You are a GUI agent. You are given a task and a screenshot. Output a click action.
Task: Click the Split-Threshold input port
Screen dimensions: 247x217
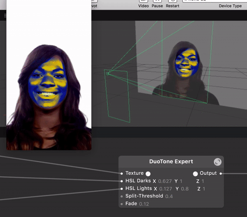(121, 196)
